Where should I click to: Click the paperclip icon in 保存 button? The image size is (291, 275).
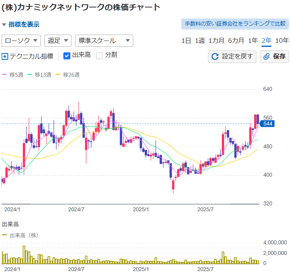(x=267, y=57)
